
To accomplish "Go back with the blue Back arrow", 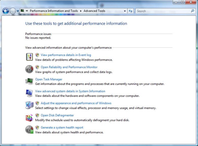I will pos(6,11).
